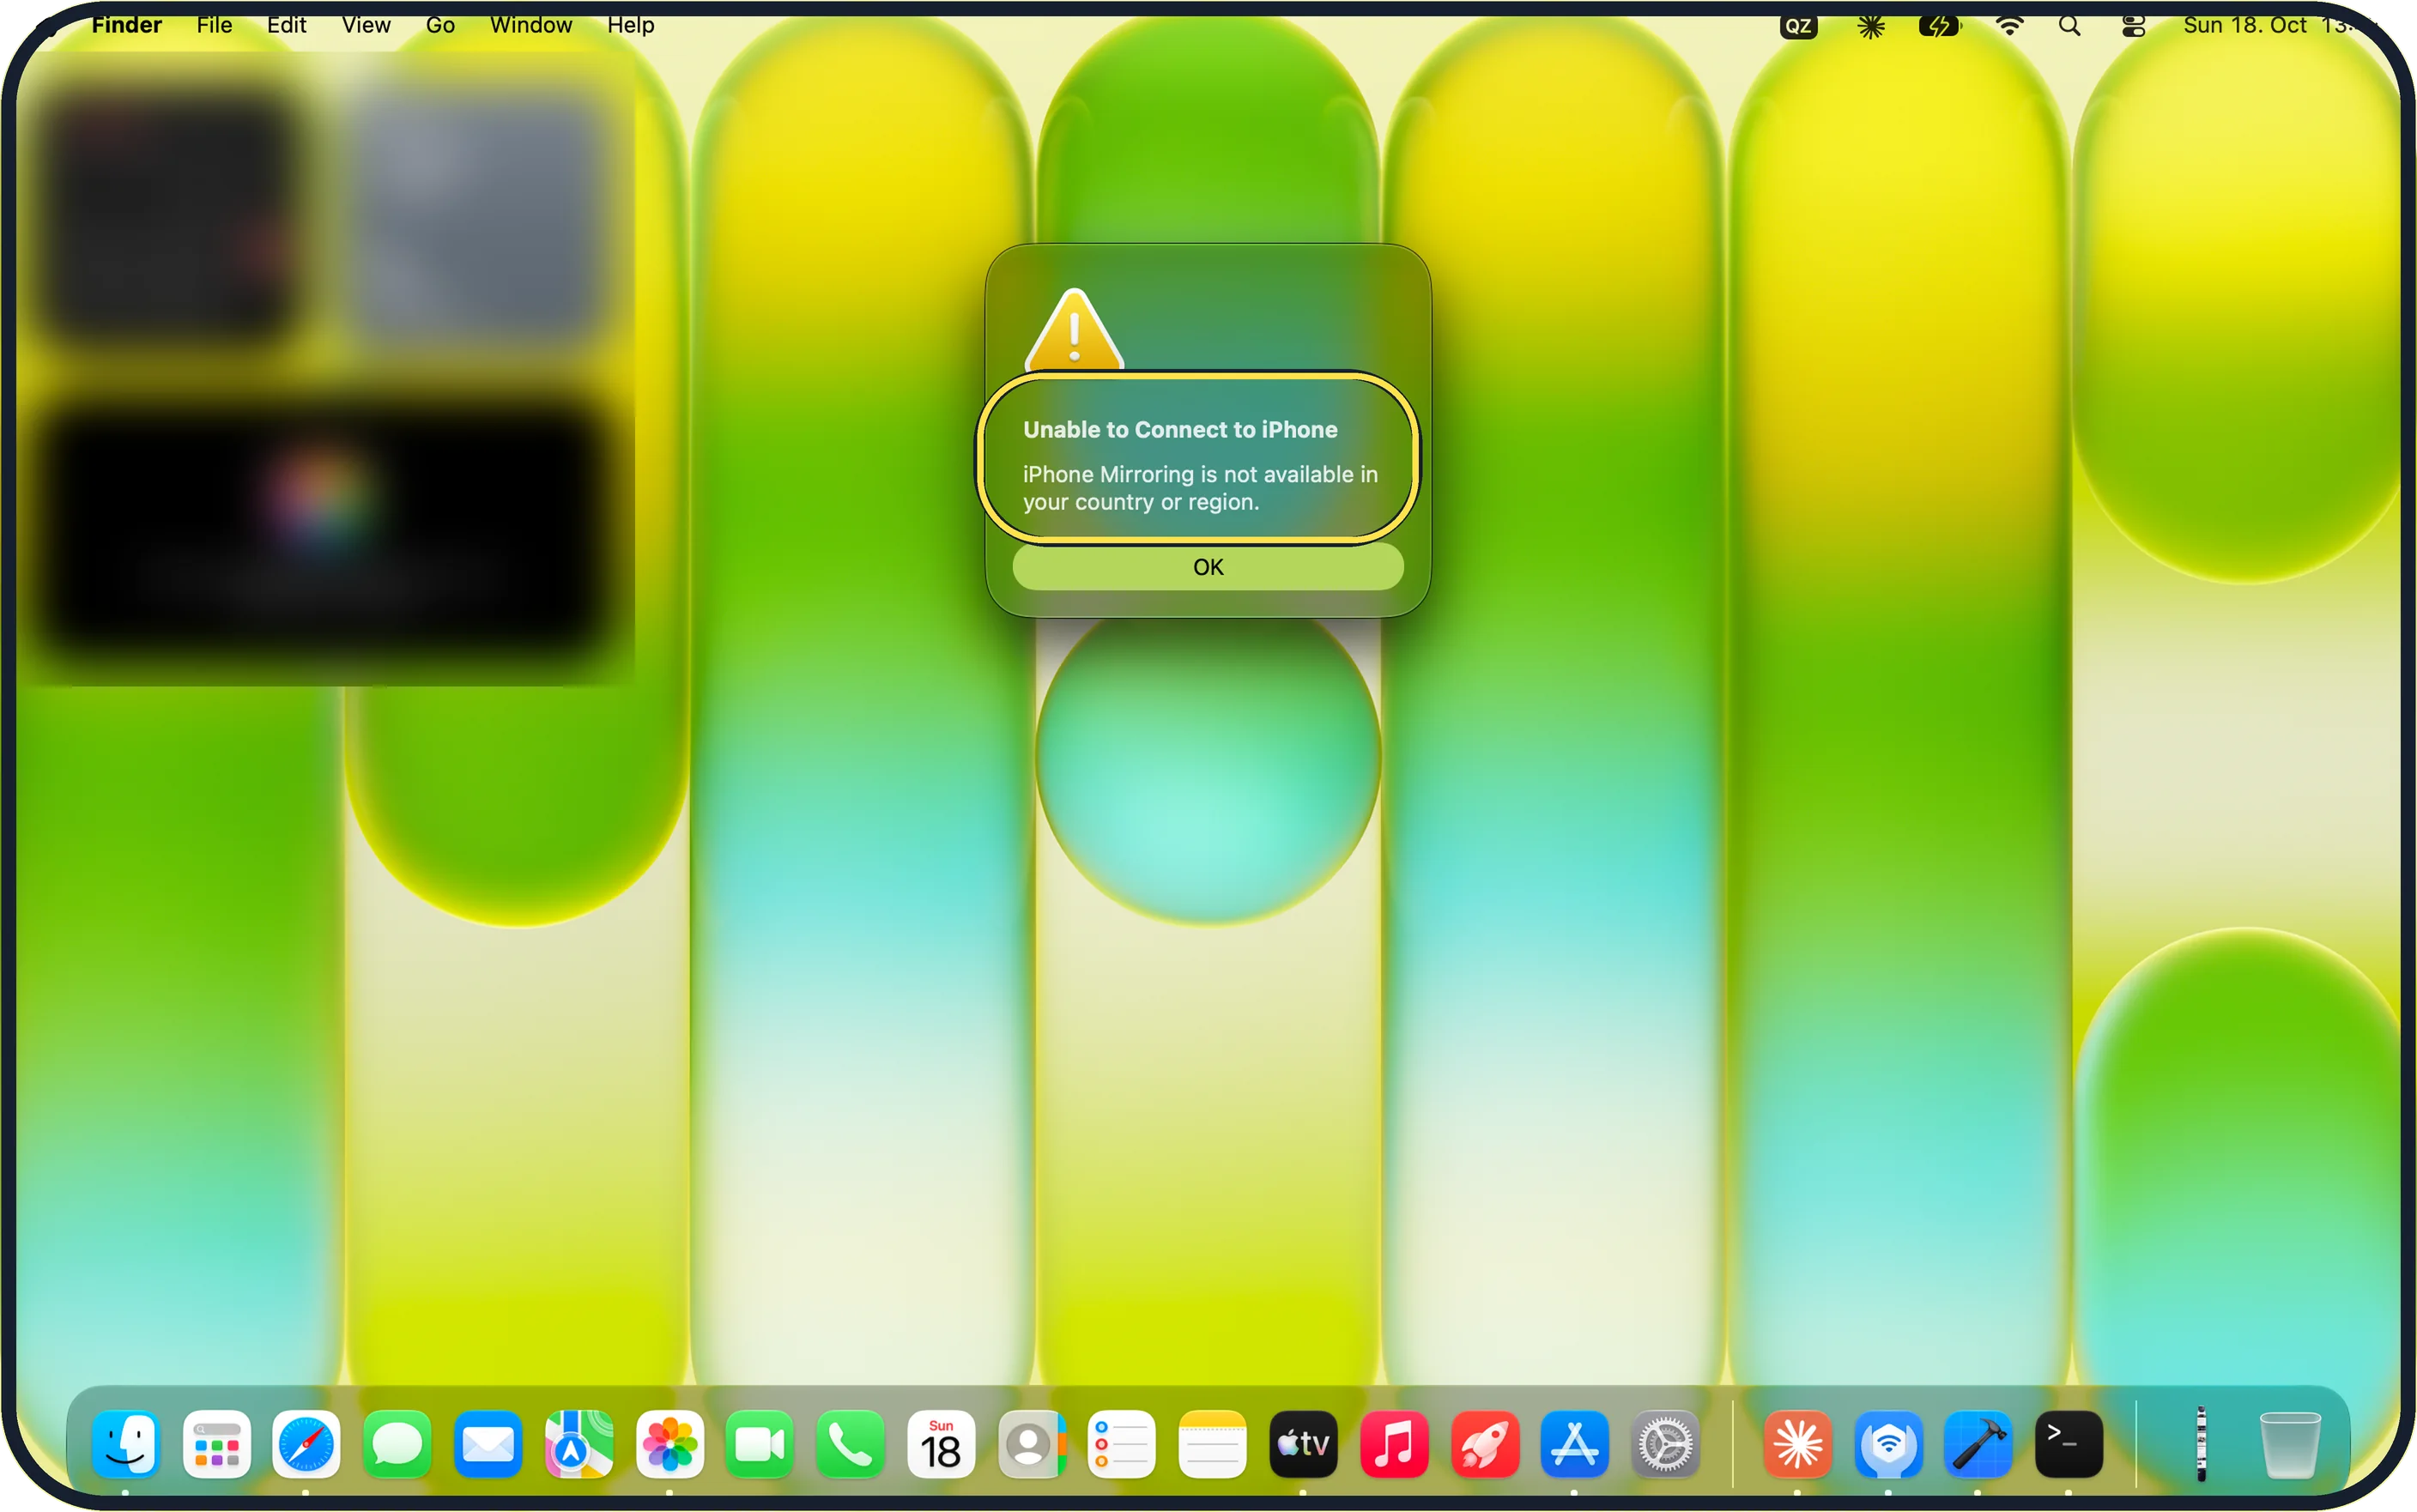Open Phone app in Dock
This screenshot has width=2417, height=1512.
[850, 1444]
